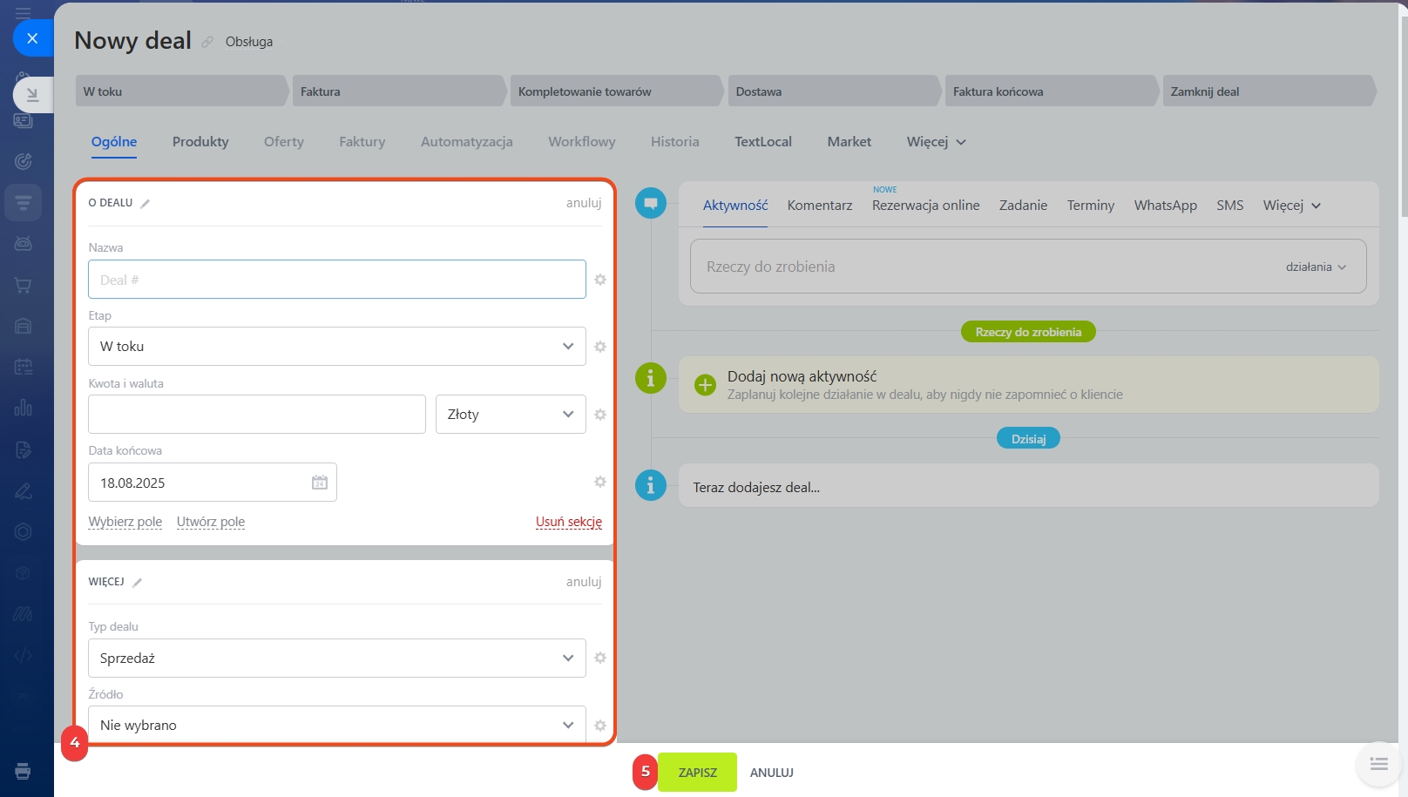
Task: Set stage to Dostawa in pipeline bar
Action: [x=835, y=91]
